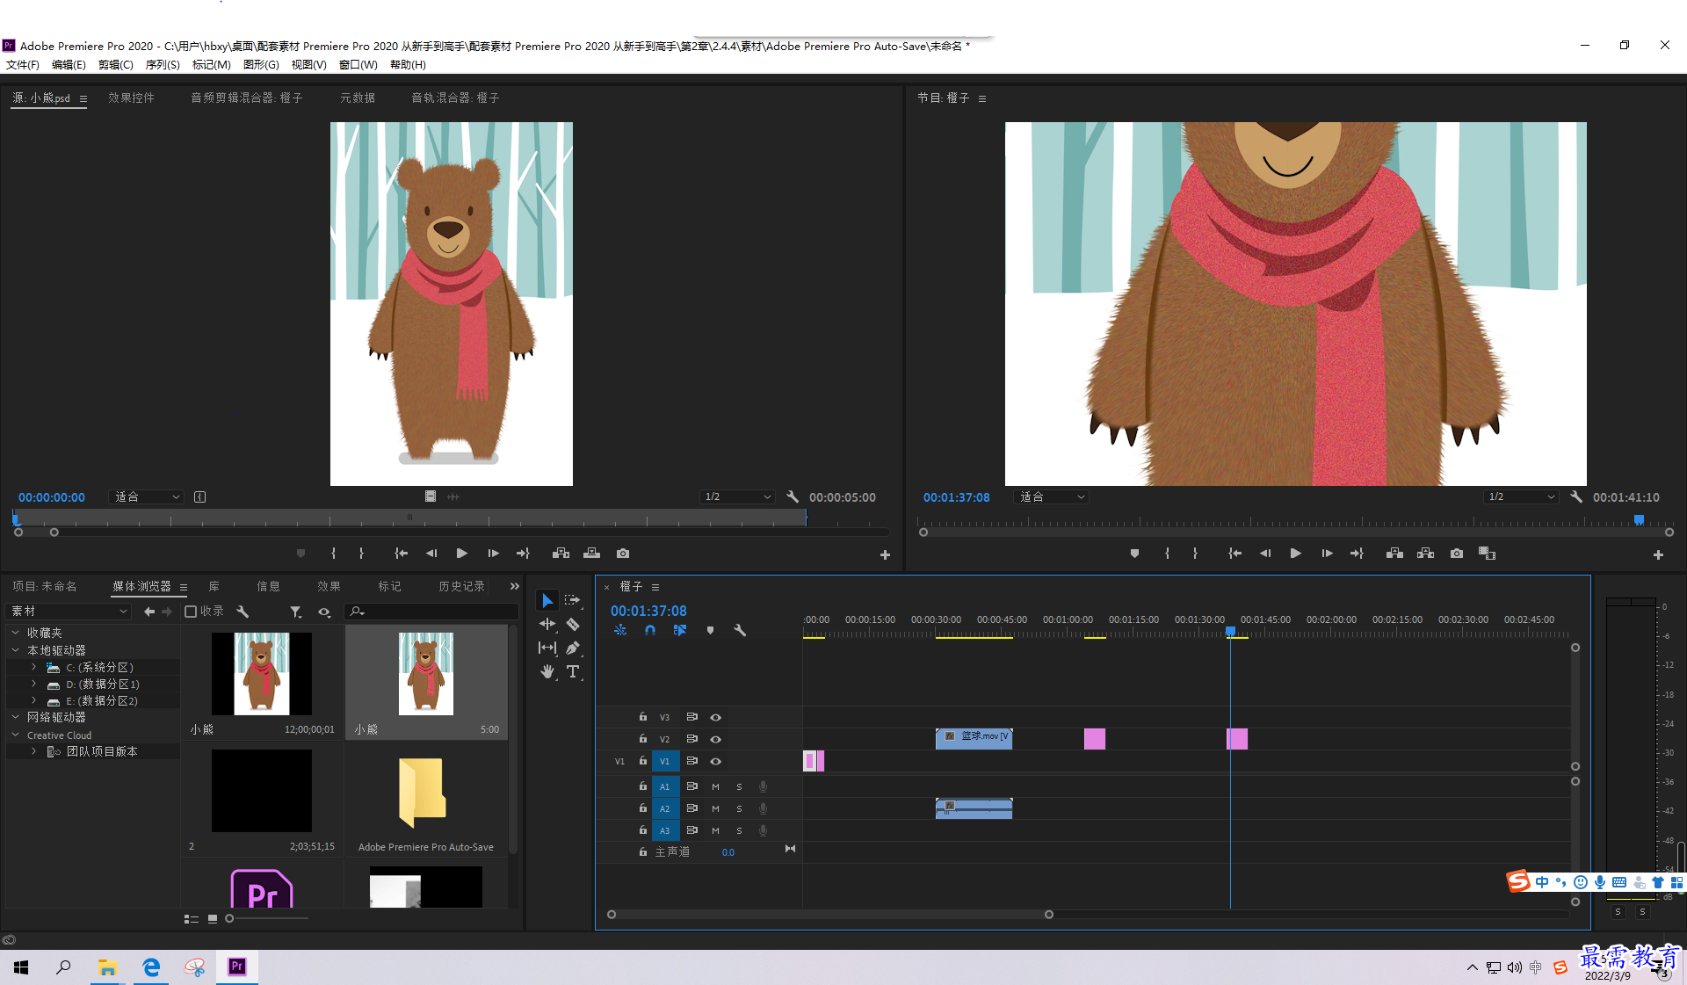This screenshot has width=1687, height=985.
Task: Switch to the 历史记录 tab
Action: (461, 586)
